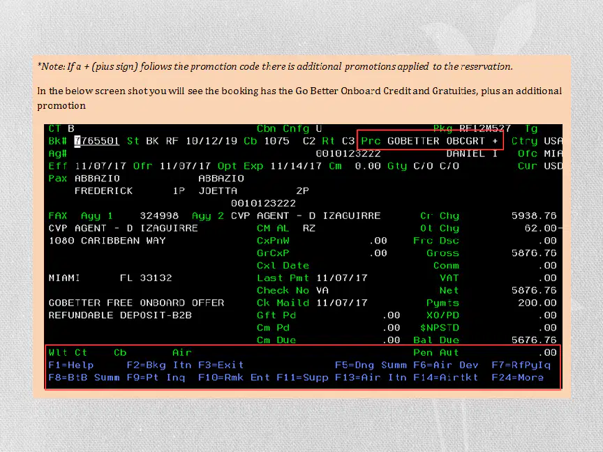Click Cr Chg amount 5938.76
This screenshot has width=603, height=452.
click(x=534, y=216)
